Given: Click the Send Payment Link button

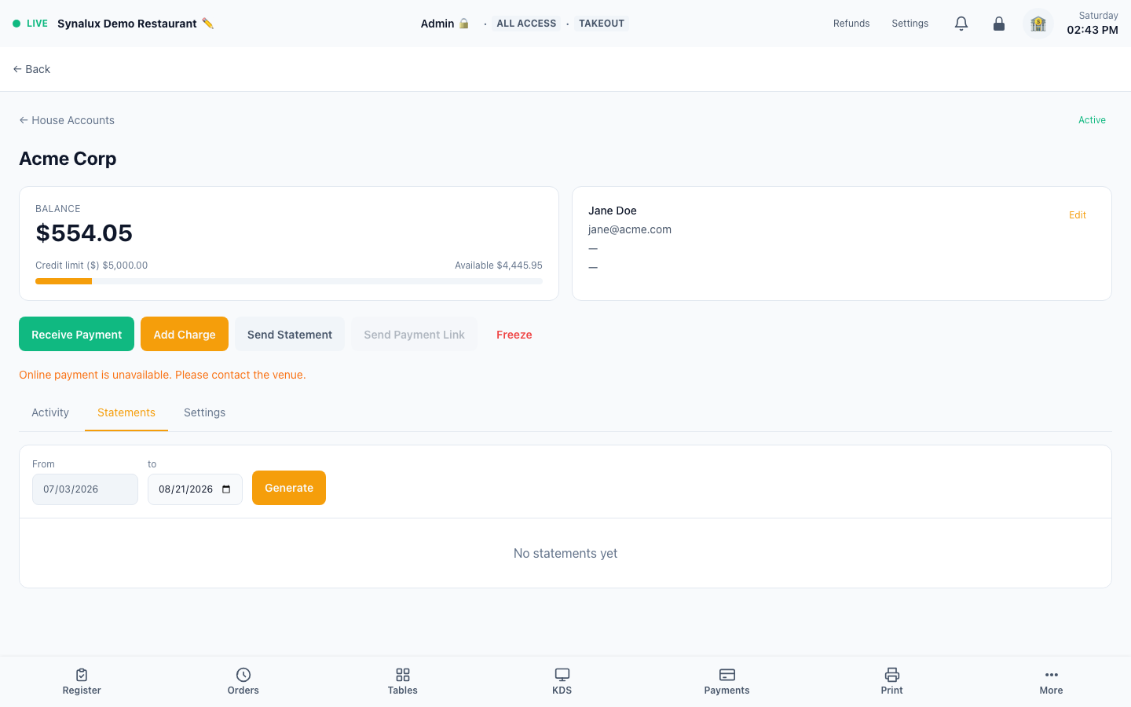Looking at the screenshot, I should 414,334.
